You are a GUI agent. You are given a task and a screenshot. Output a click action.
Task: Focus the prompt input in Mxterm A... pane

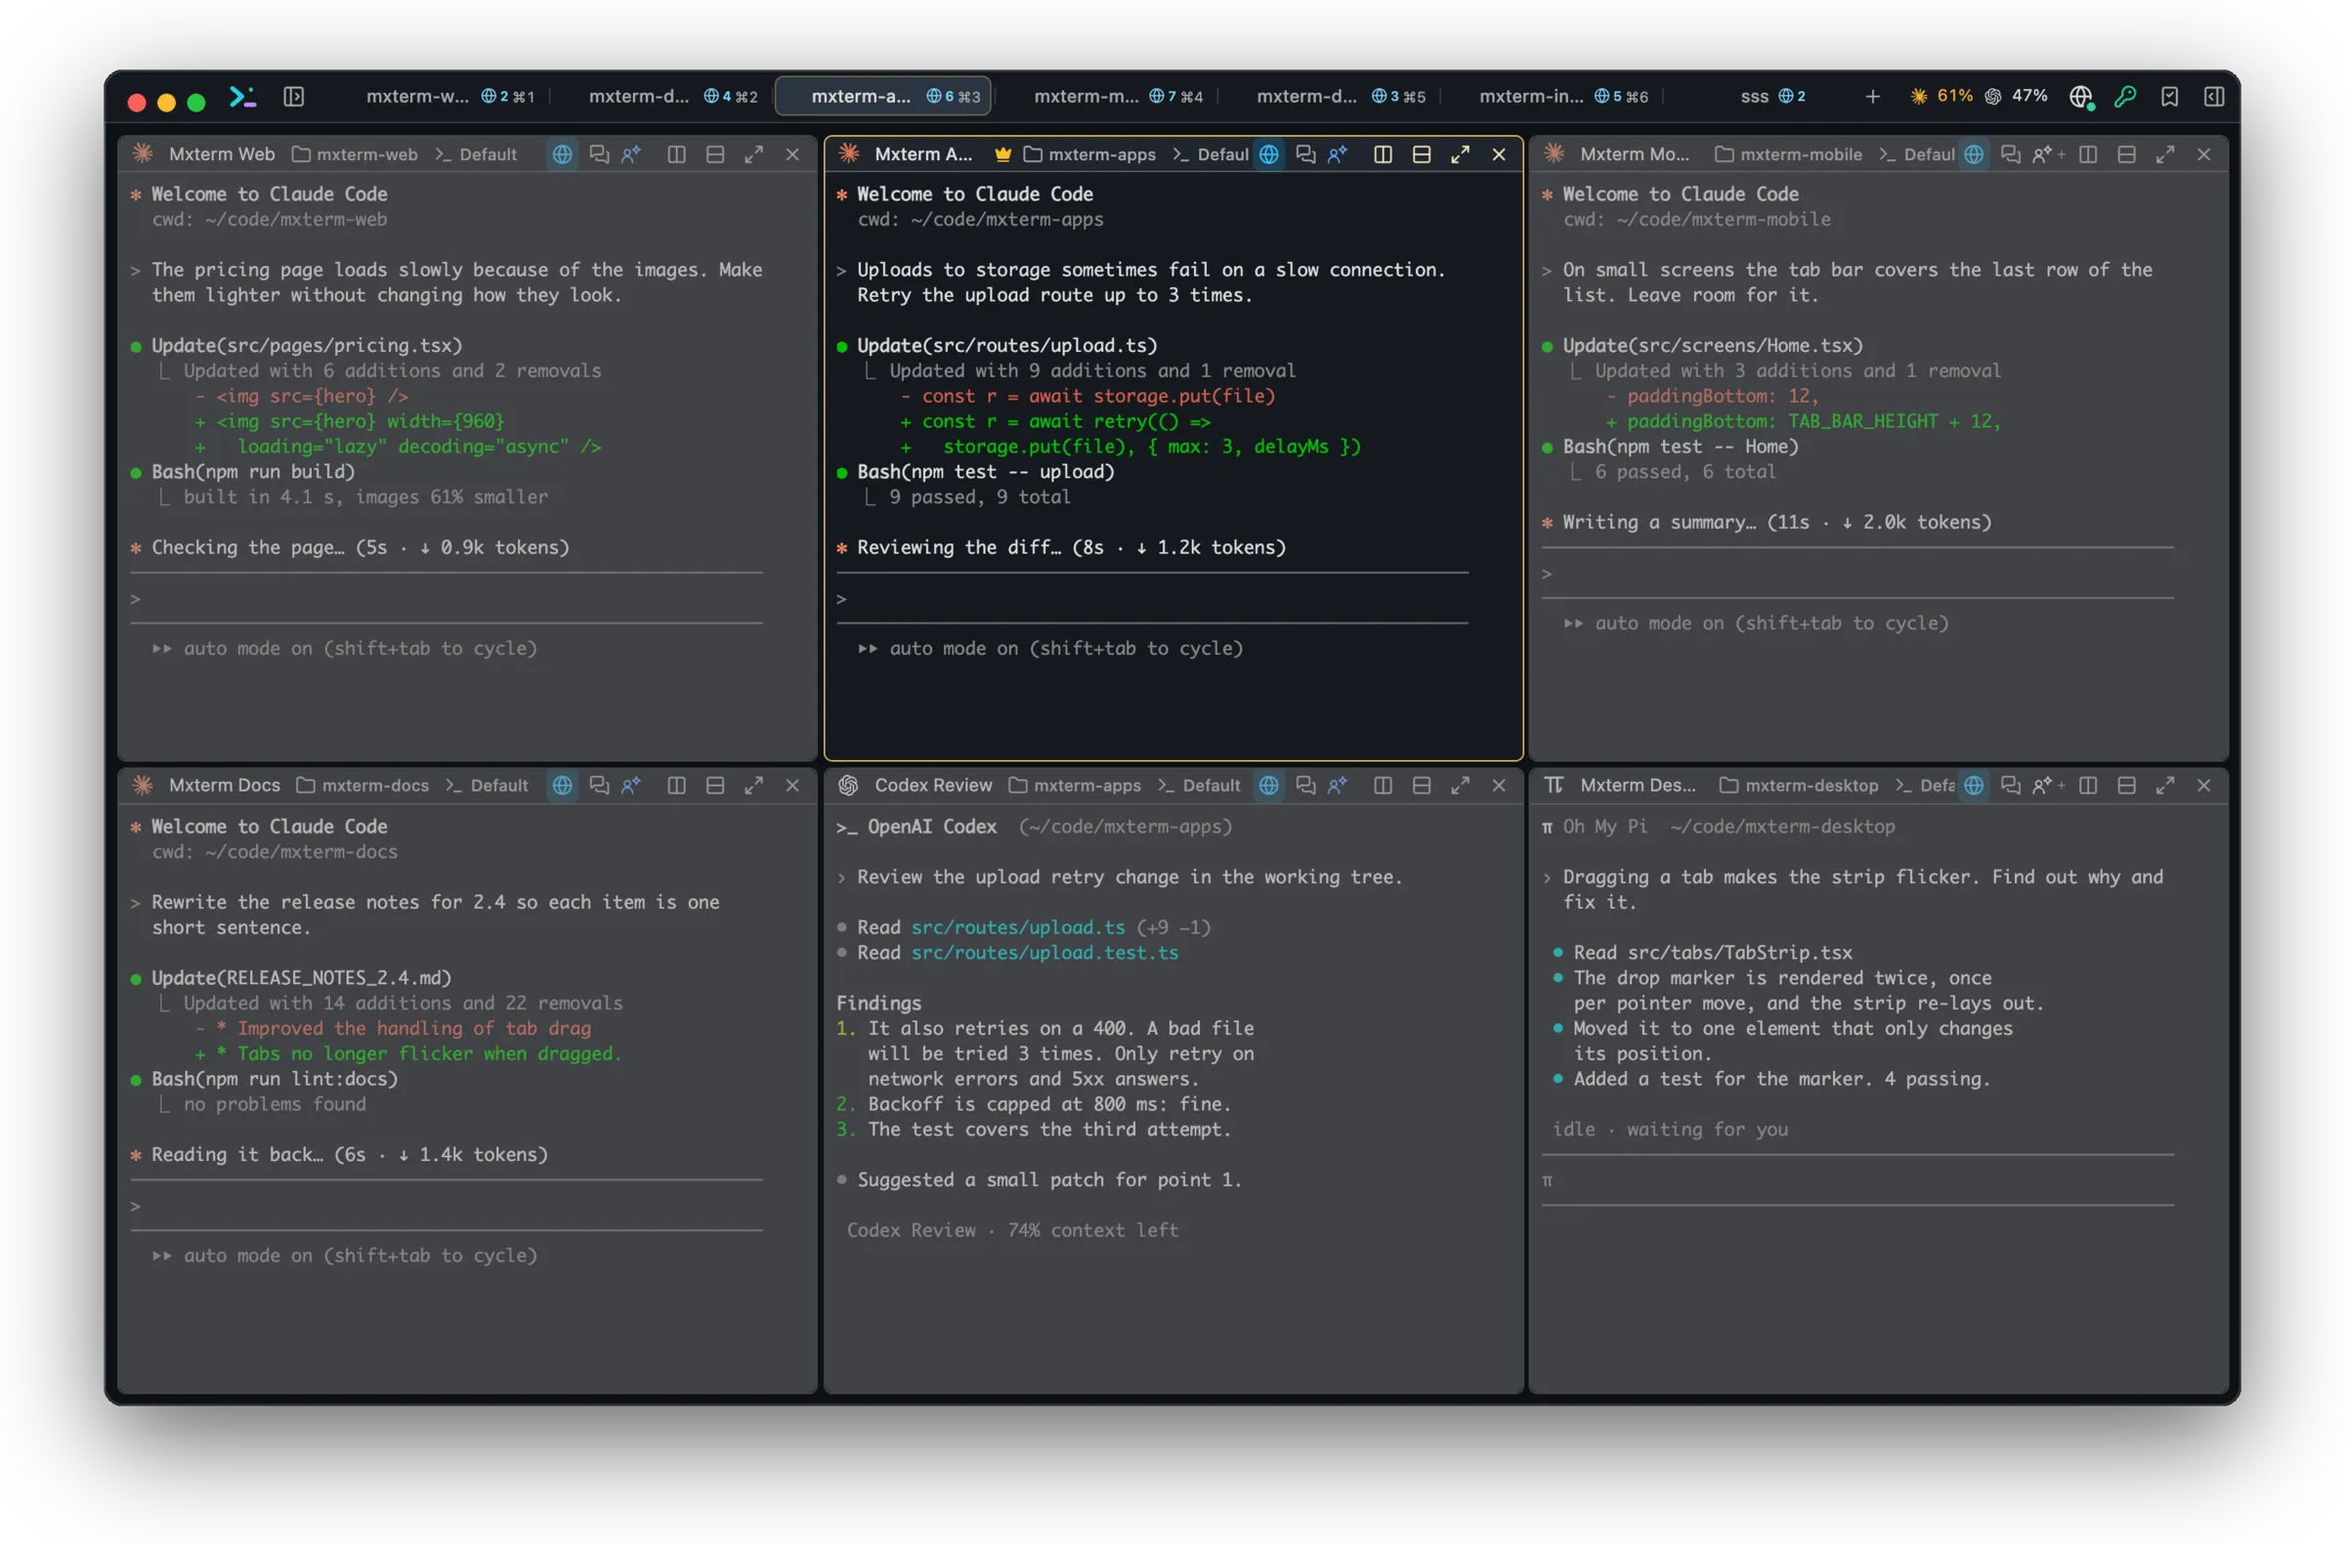coord(1152,599)
